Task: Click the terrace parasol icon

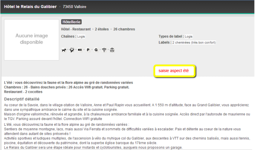Action: [x=112, y=50]
